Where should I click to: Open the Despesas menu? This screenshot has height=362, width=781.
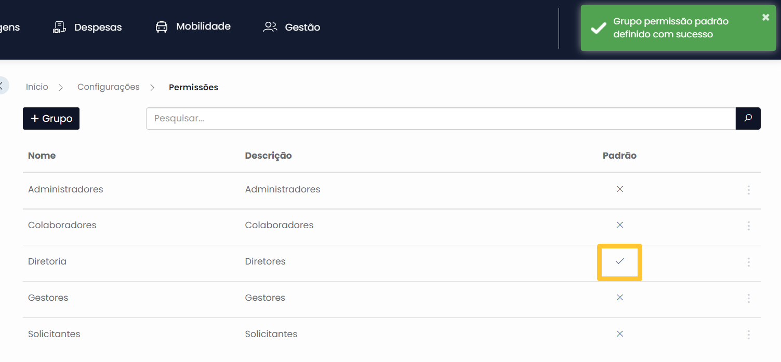(87, 27)
